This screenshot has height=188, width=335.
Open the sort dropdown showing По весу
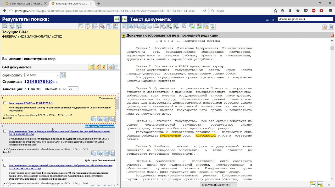42,75
